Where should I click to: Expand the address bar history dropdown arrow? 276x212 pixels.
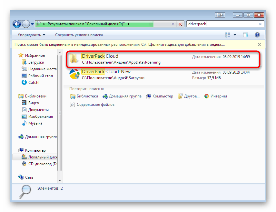point(173,24)
